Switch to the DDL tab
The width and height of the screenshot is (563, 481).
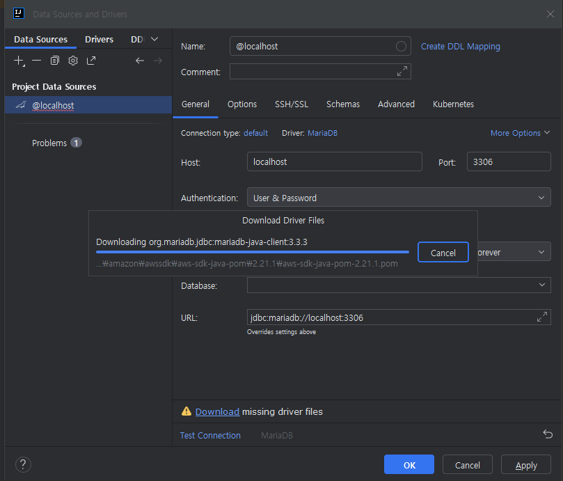click(137, 39)
